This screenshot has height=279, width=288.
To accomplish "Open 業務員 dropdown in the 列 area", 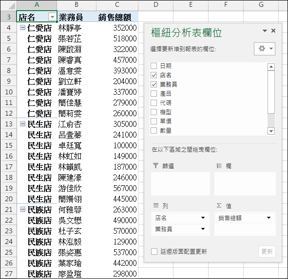I will coord(203,229).
